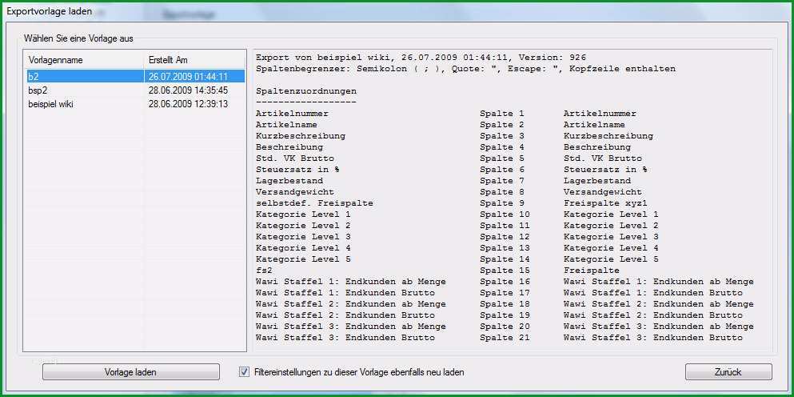Click date 28.06.2009 14:35:45 cell

click(188, 90)
